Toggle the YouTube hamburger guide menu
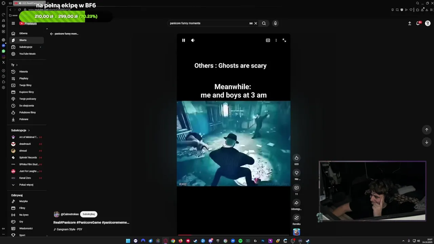Image resolution: width=434 pixels, height=244 pixels. coord(13,23)
